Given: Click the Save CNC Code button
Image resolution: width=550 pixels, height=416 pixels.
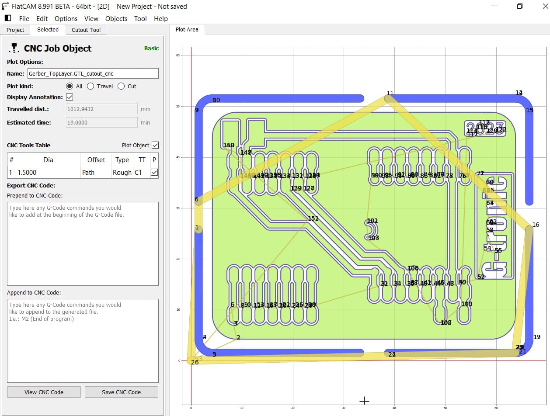Looking at the screenshot, I should (121, 392).
